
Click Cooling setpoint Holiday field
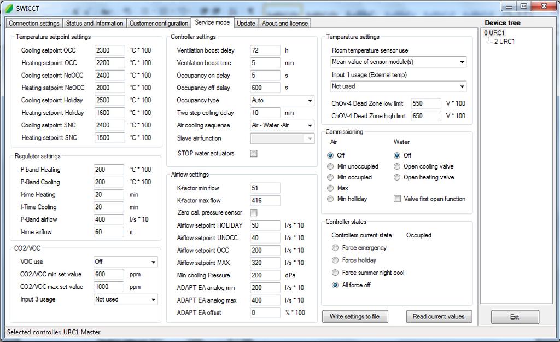coord(109,101)
